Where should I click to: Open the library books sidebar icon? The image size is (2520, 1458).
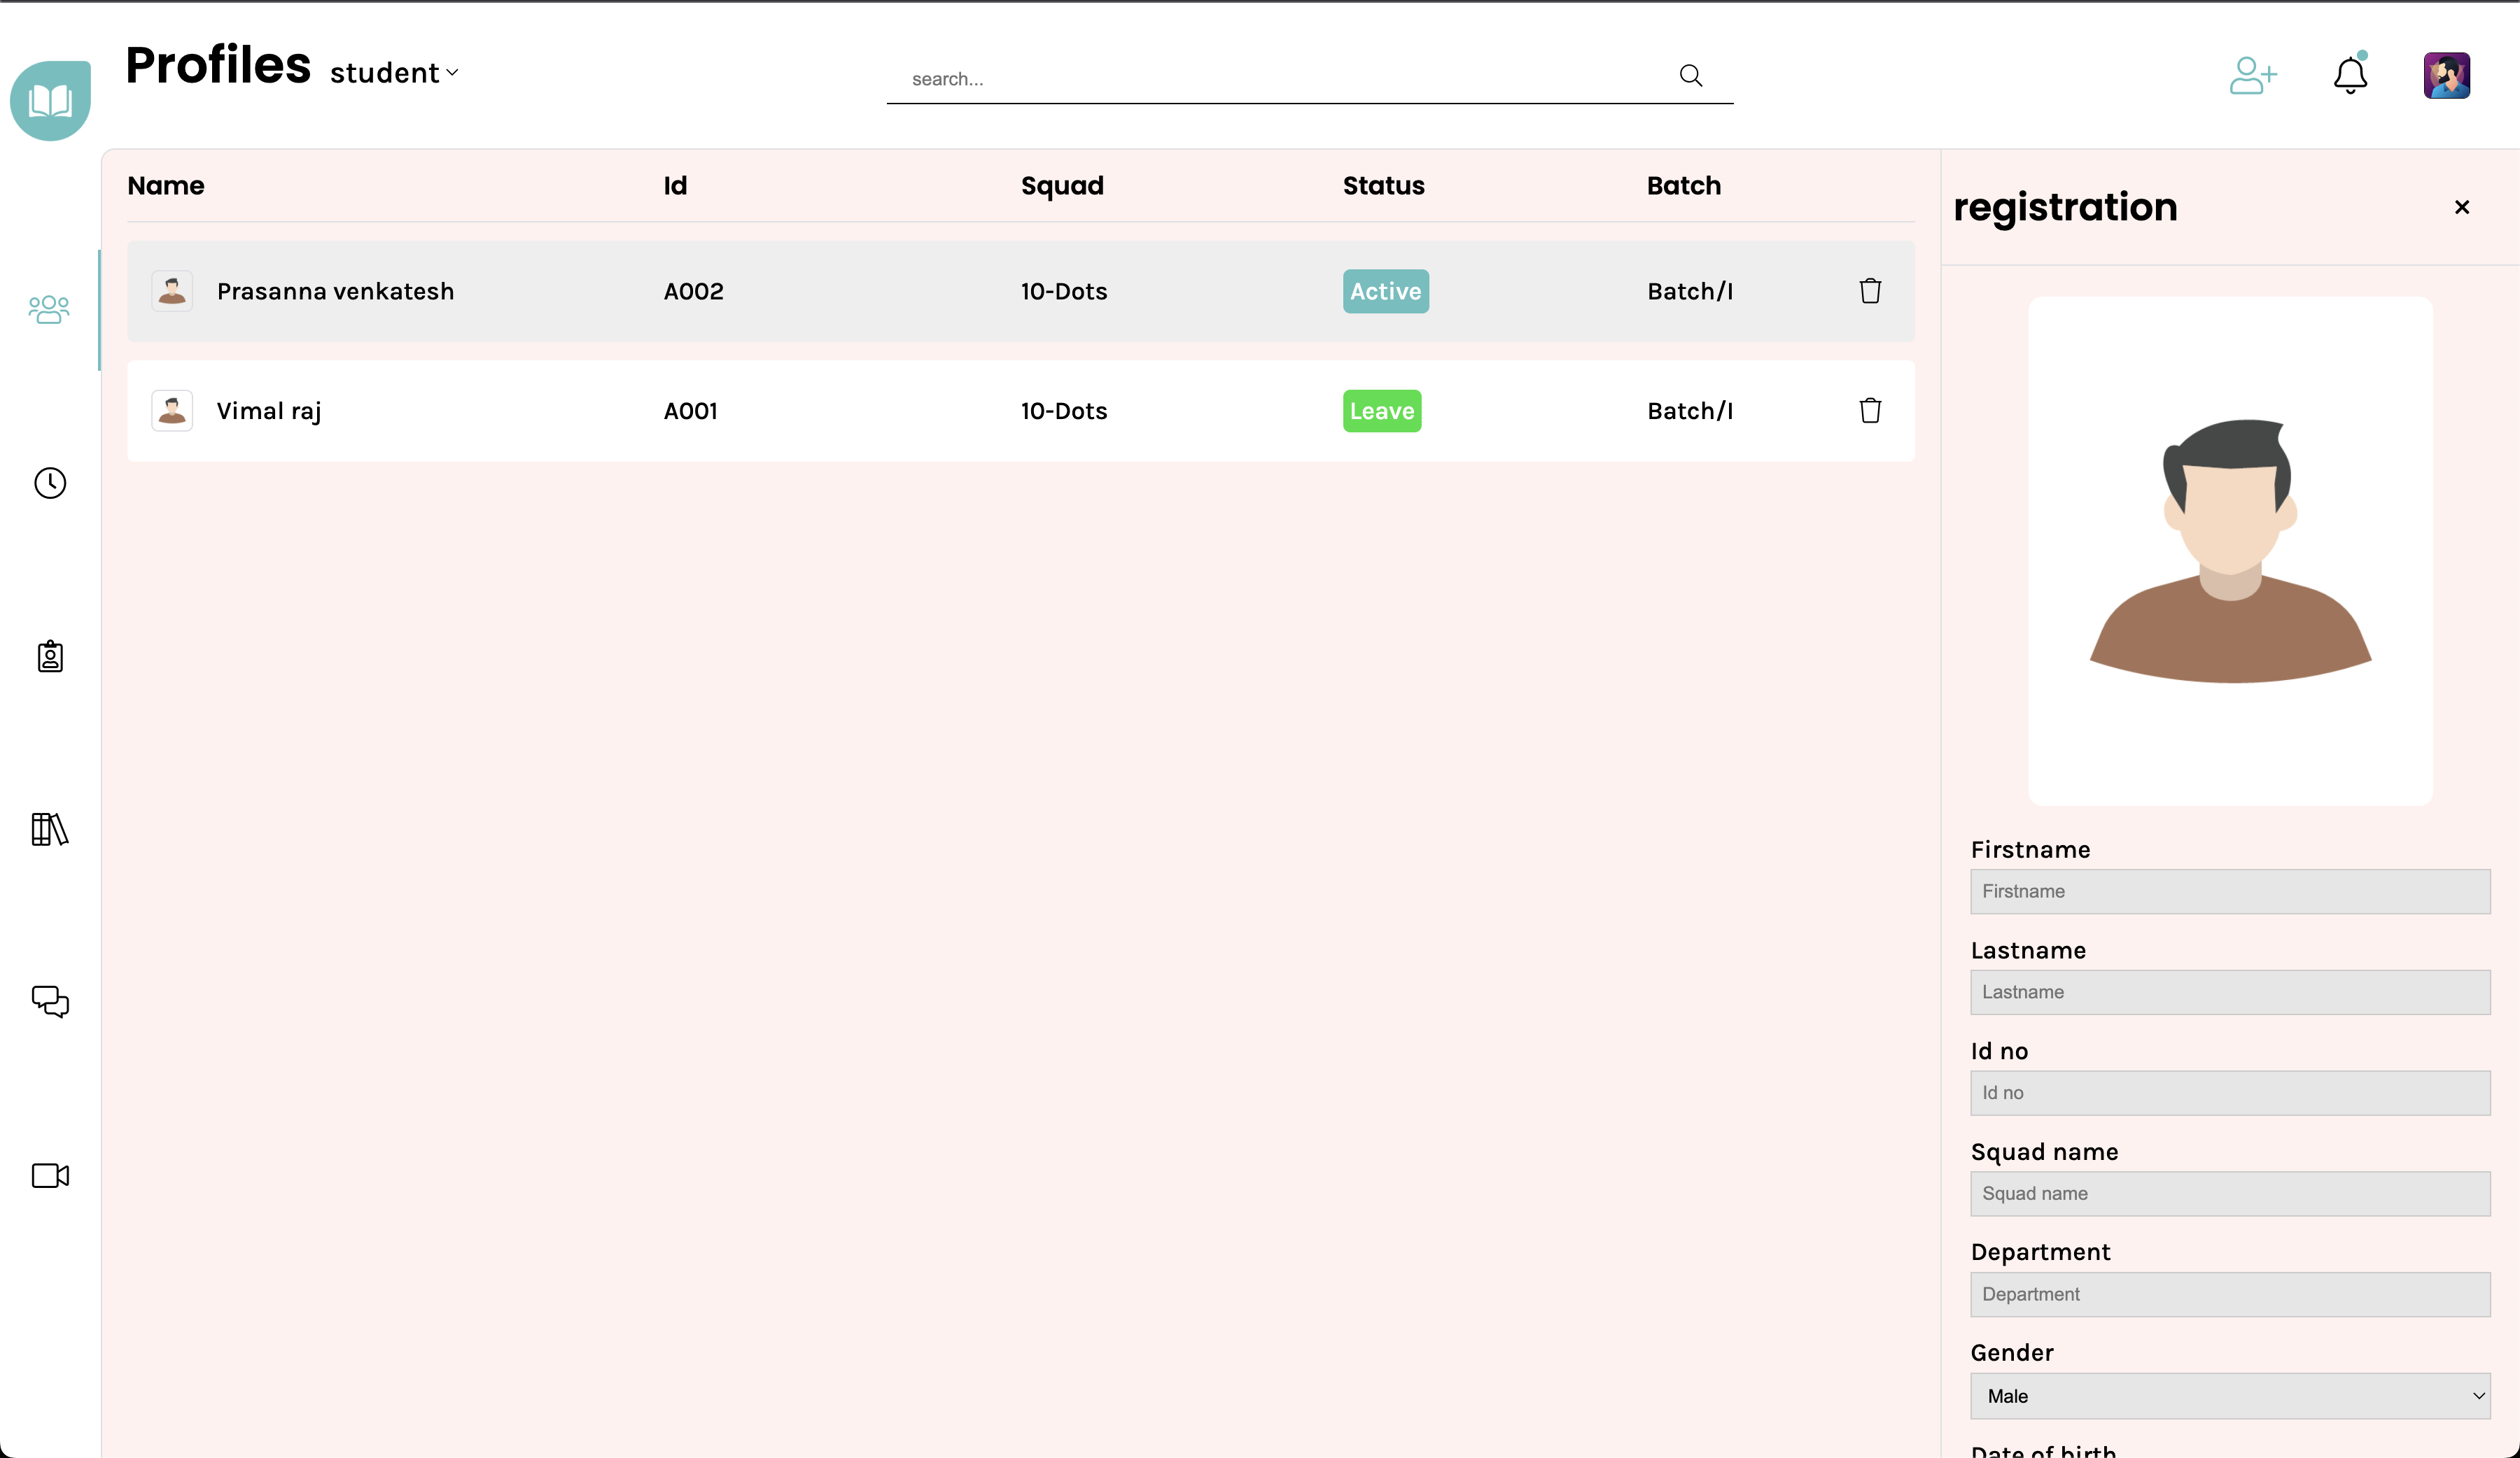(50, 830)
